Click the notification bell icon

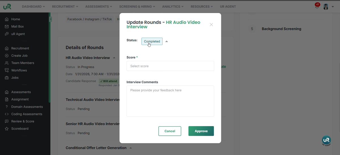317,7
